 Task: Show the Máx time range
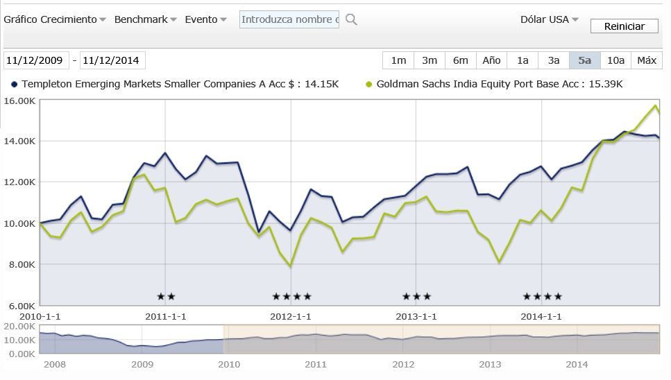tap(646, 60)
